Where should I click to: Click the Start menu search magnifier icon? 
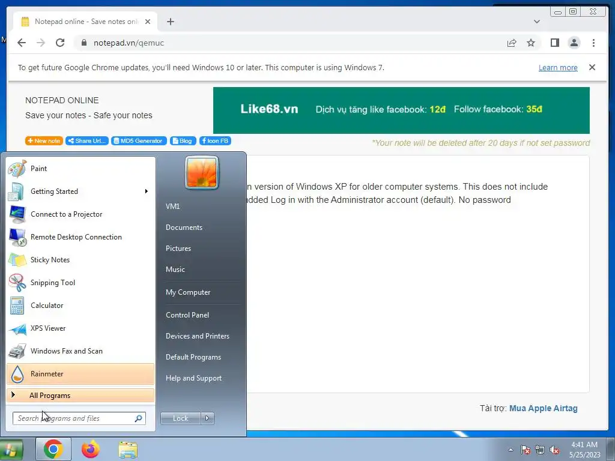[x=139, y=418]
